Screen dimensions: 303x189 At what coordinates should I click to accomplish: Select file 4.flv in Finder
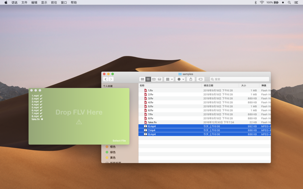click(x=205, y=102)
